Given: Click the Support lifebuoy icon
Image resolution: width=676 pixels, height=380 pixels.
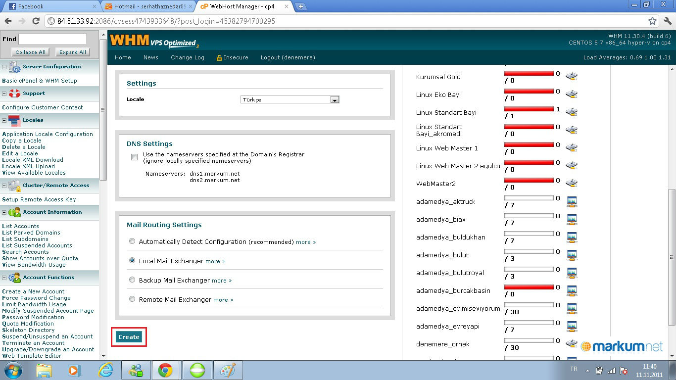Looking at the screenshot, I should (14, 94).
